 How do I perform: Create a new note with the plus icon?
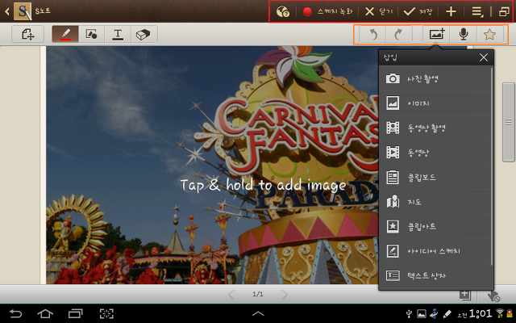tap(451, 11)
